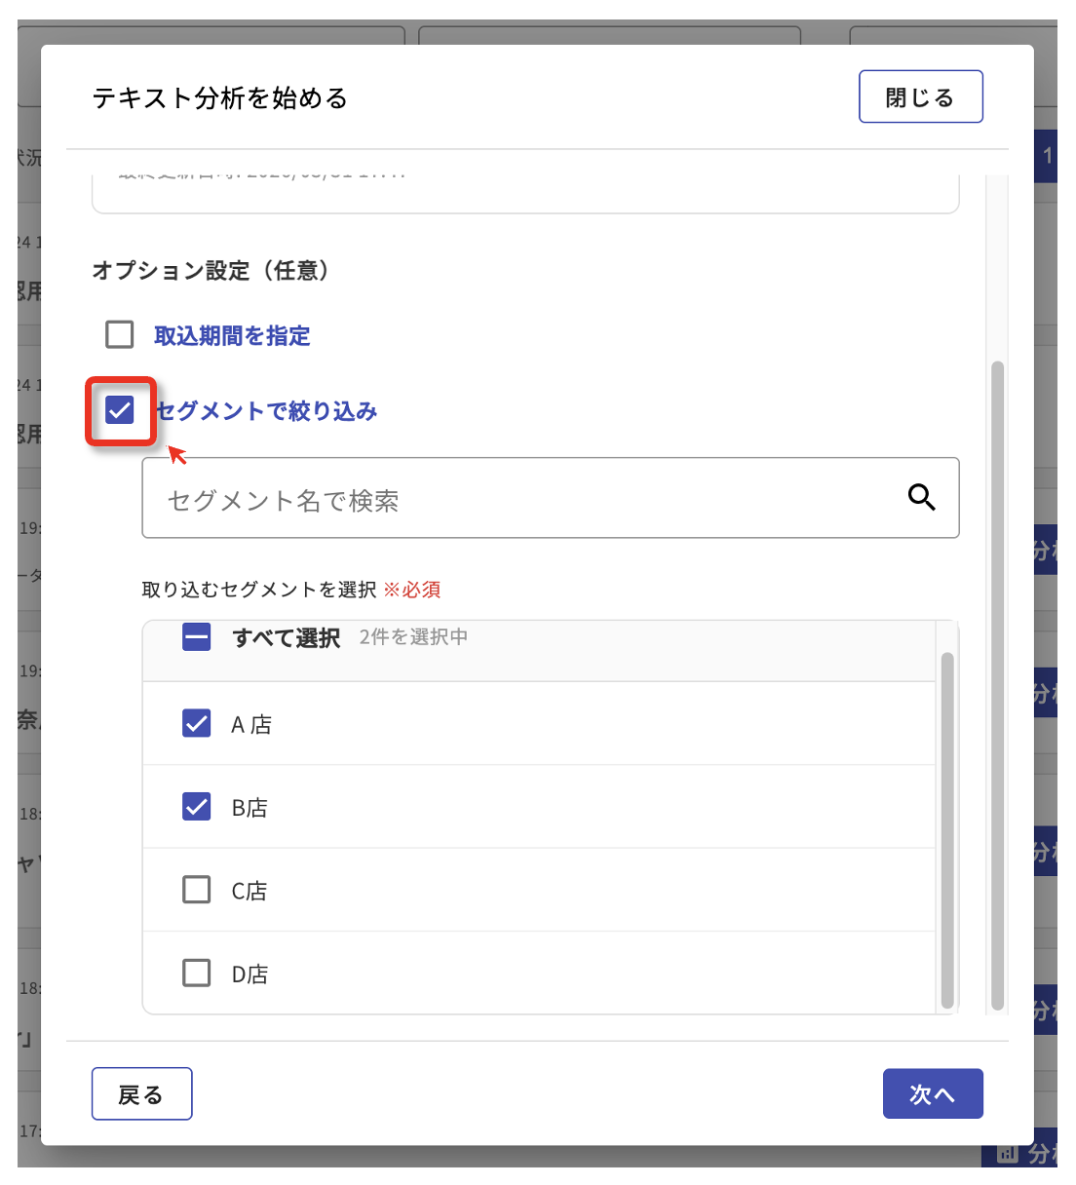Viewport: 1076px width, 1185px height.
Task: Click the セグメントで絞り込み label text
Action: (x=266, y=411)
